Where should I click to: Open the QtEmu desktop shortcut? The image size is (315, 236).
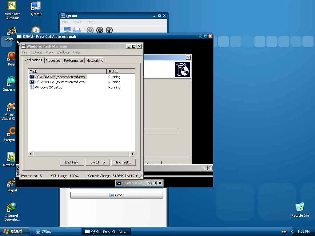coord(36,9)
